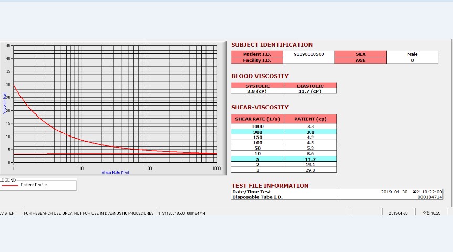Select diastolic value 11.7 (cP)
Screen dimensions: 453x252
tap(310, 91)
